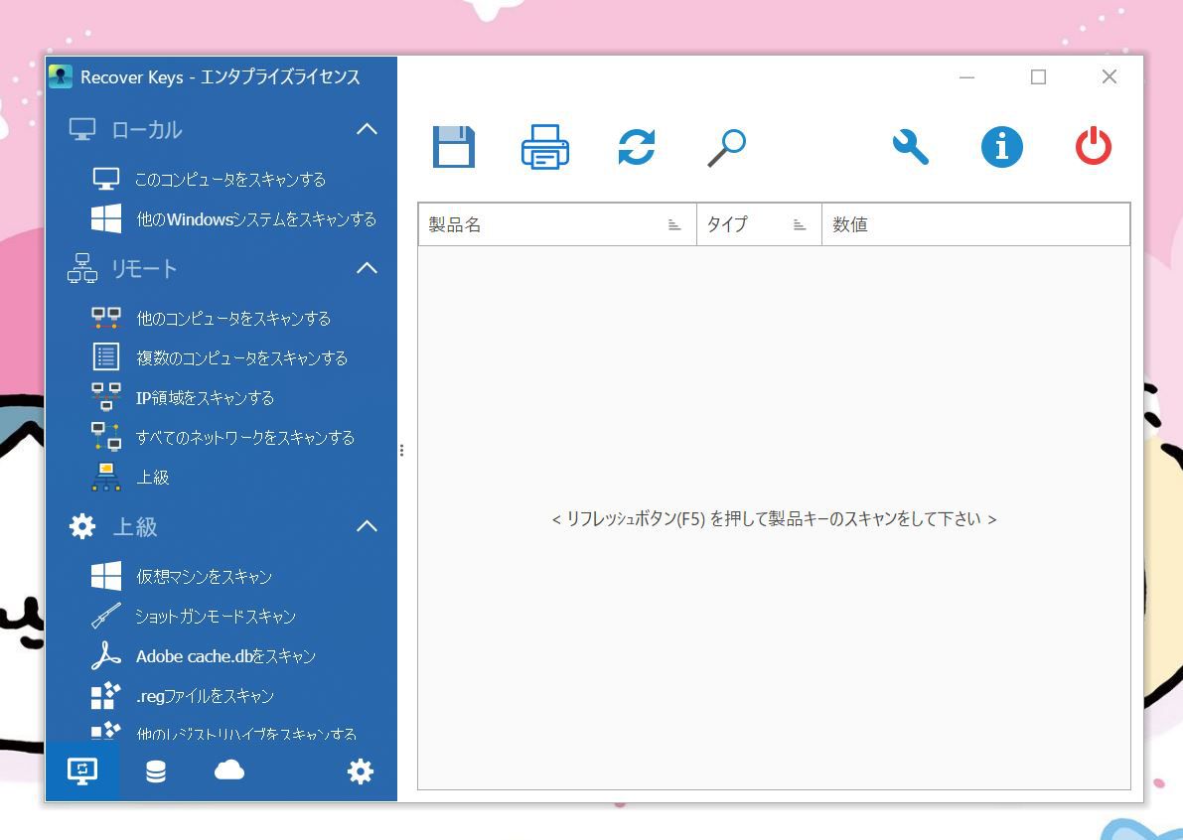Sort by the タイプ column sort arrow
Screen dimensions: 1183x840
click(x=800, y=224)
